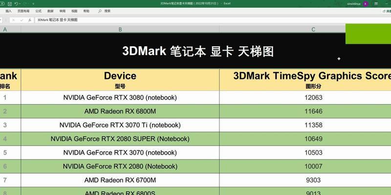Select cell AMD Radeon RX 6700M

coord(120,180)
